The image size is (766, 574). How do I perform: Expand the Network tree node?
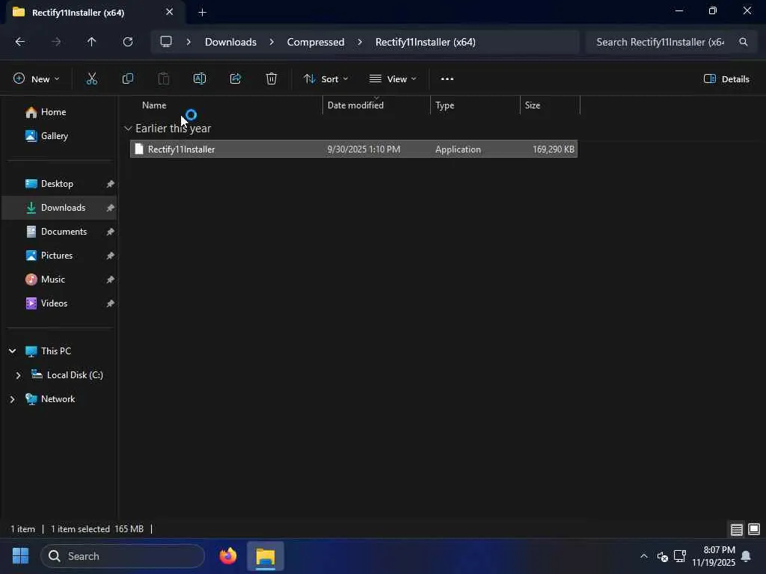pos(12,399)
